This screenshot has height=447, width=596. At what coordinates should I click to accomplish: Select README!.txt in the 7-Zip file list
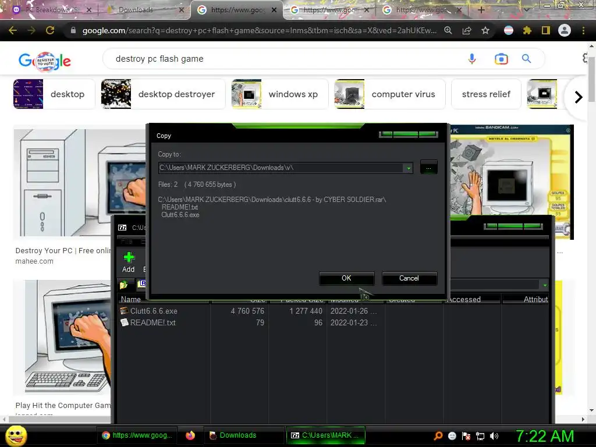point(152,322)
